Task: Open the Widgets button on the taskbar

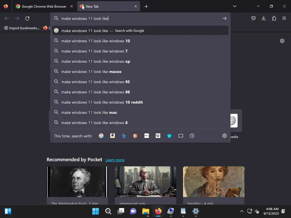Action: [8, 211]
